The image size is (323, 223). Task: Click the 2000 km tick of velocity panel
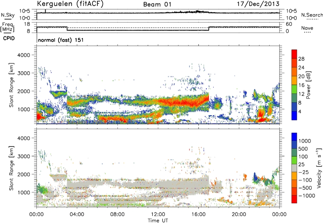point(24,174)
